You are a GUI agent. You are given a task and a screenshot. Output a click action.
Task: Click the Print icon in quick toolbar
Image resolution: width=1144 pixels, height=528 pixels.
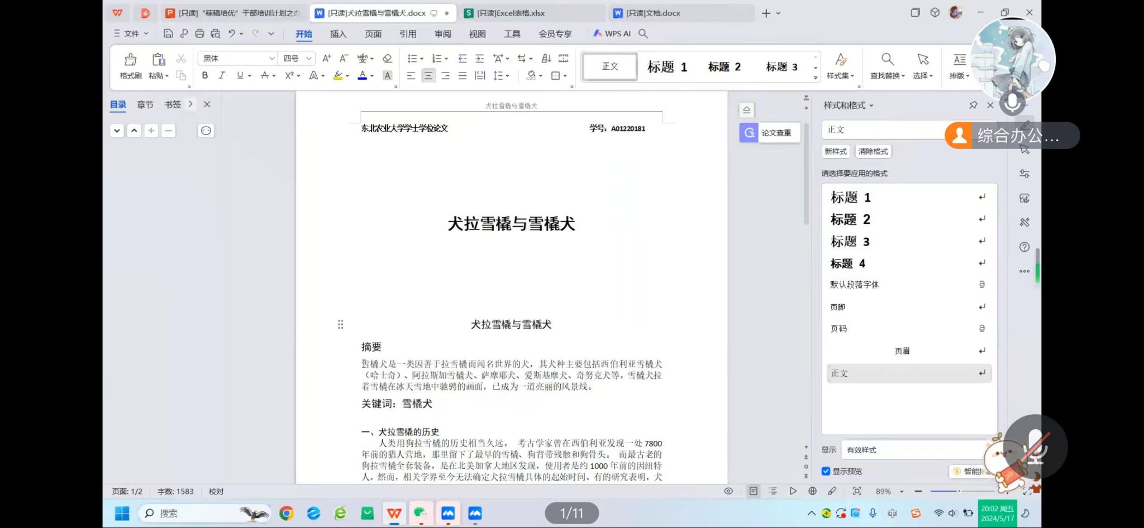(199, 33)
